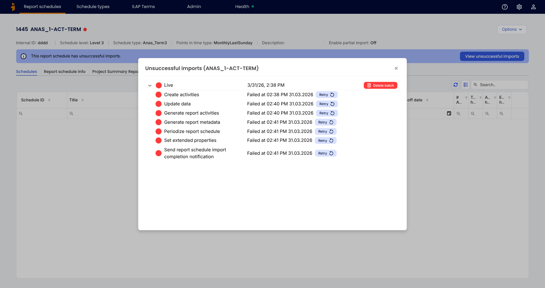Retry the Create activities step
The image size is (545, 288).
pos(327,95)
